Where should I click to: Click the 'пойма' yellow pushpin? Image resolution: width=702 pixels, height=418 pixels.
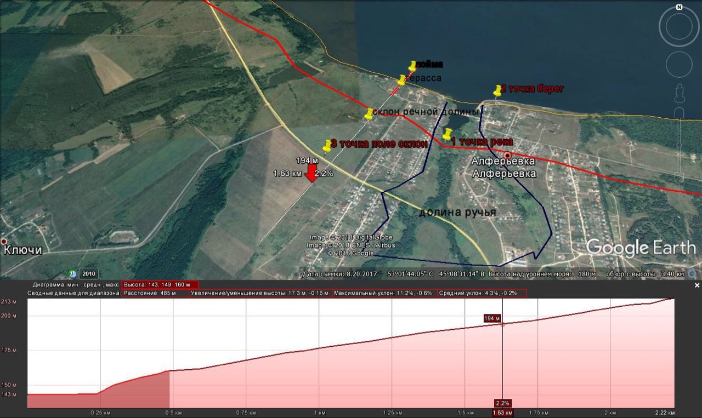click(x=412, y=67)
